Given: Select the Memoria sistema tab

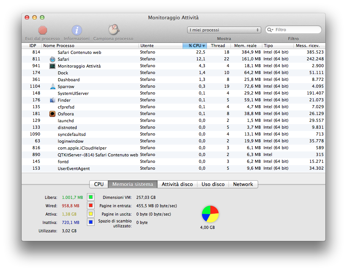Looking at the screenshot, I should 132,184.
